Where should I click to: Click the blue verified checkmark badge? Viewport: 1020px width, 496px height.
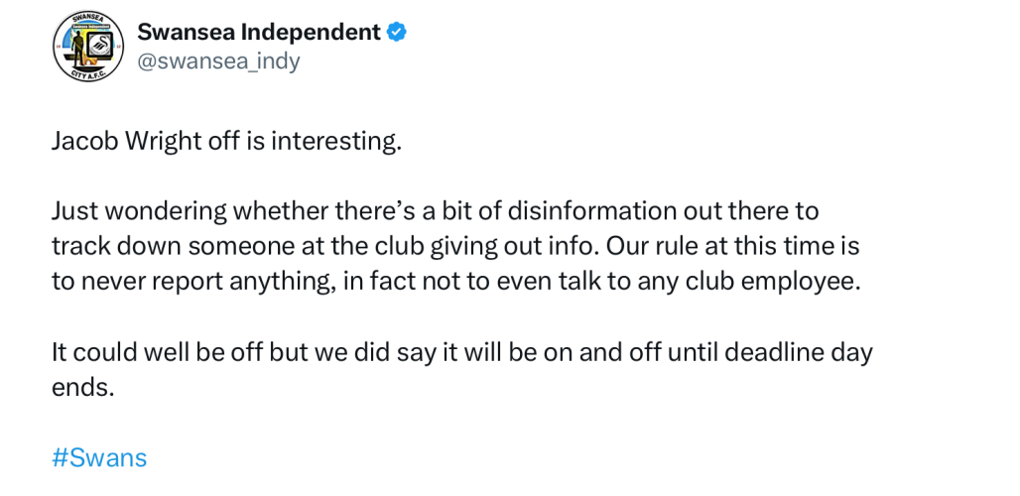pyautogui.click(x=396, y=33)
